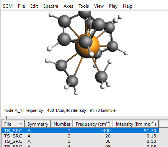Screen dimensions: 168x147
Task: Open the SCM menu
Action: tap(8, 6)
